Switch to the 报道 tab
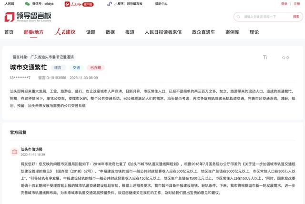305x204 pixels. (x=130, y=32)
